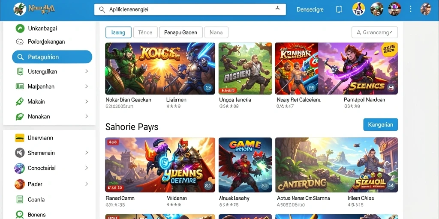Select Petaguñion in the sidebar
Screen dimensions: 439x219
[x=52, y=57]
